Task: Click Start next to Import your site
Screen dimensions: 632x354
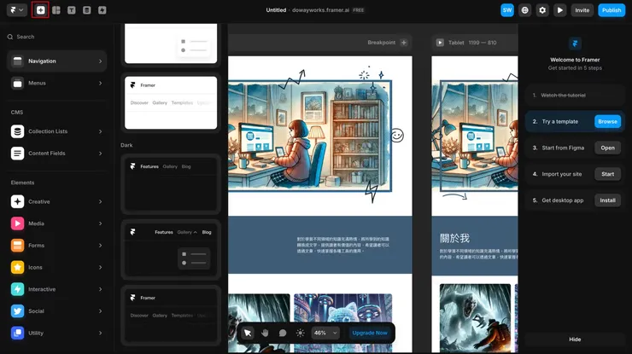Action: tap(607, 174)
